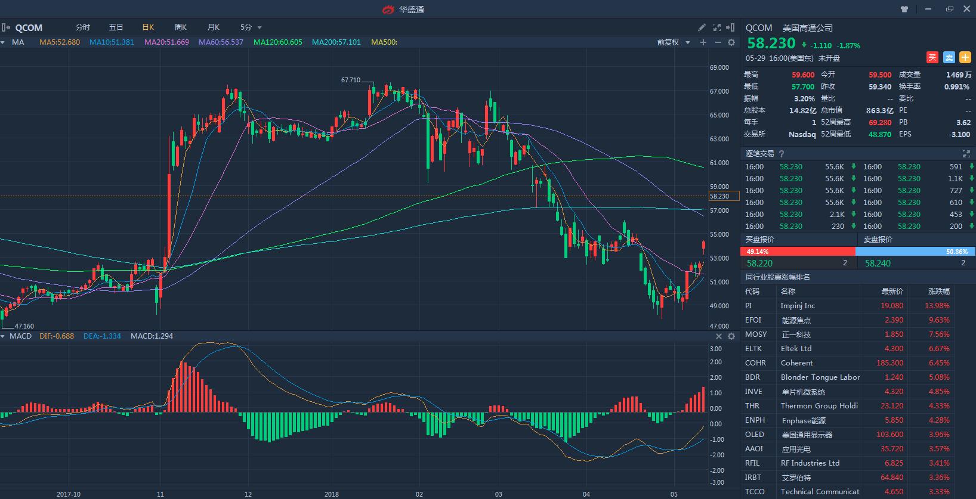Expand the tick-by-tick trades panel
Viewport: 976px width, 499px height.
pos(966,154)
